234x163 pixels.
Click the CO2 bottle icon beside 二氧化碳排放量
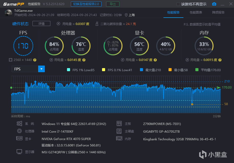click(97, 24)
